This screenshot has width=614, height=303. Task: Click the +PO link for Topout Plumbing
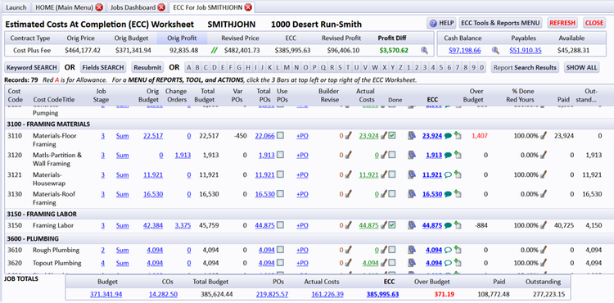tap(302, 263)
